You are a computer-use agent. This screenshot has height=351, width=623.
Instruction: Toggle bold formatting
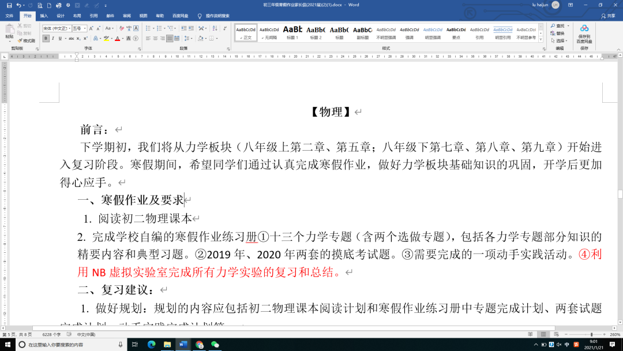click(x=46, y=39)
